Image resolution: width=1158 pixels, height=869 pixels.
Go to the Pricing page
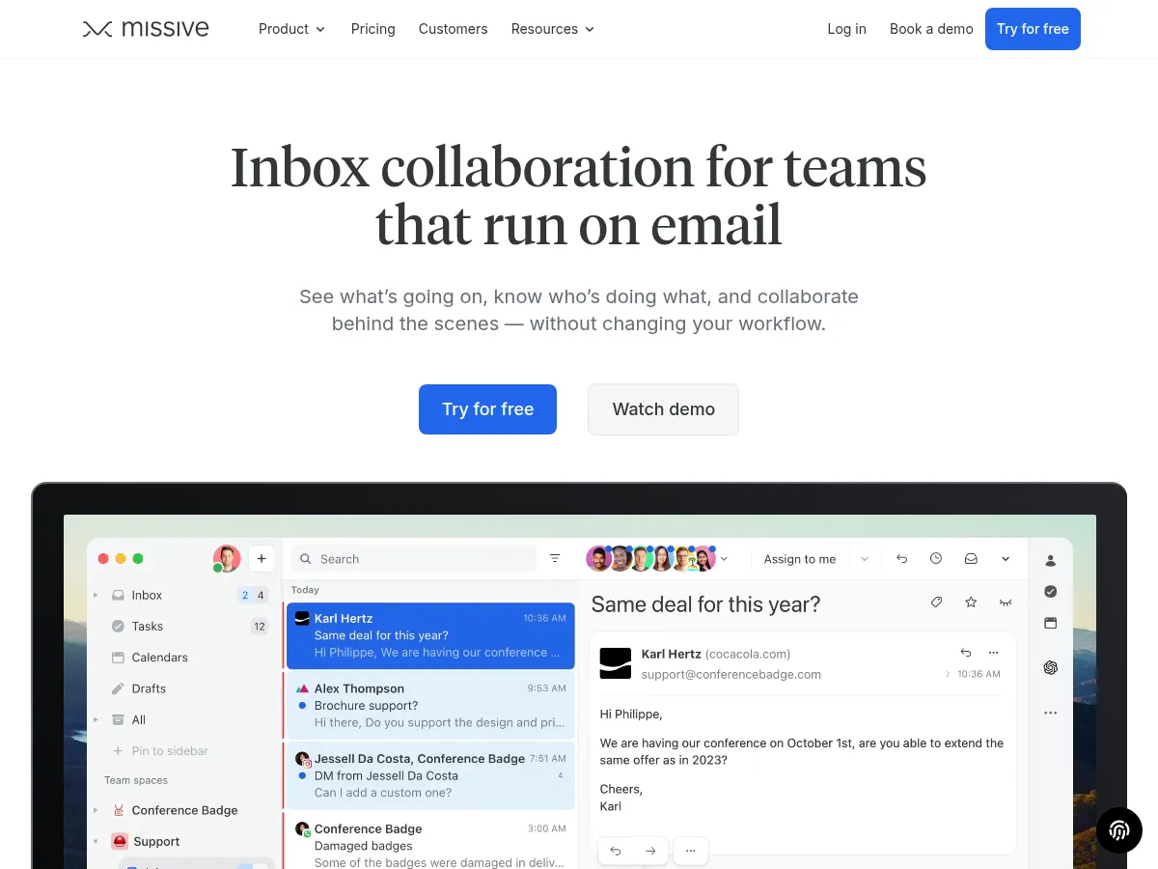click(372, 29)
